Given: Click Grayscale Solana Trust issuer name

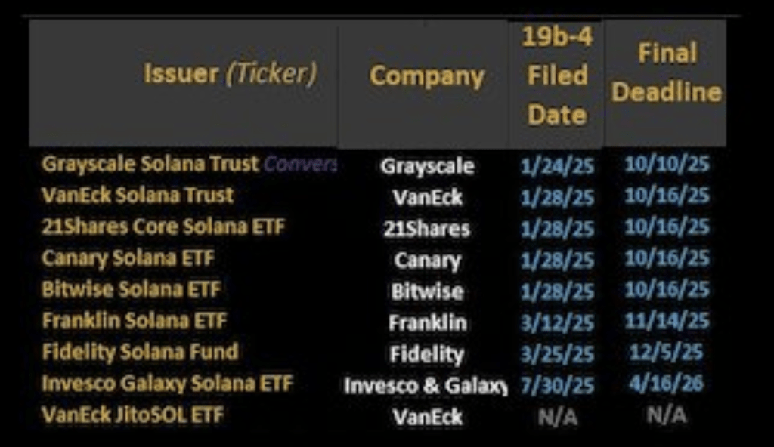Looking at the screenshot, I should click(x=150, y=165).
